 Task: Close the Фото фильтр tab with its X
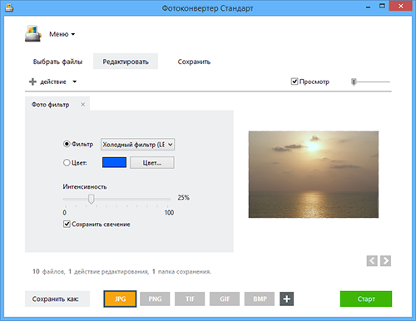83,105
